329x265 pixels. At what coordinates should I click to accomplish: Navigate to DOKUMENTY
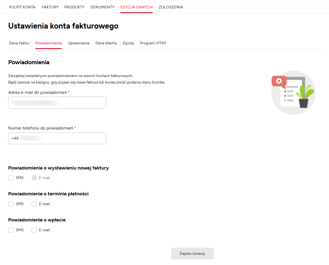pyautogui.click(x=102, y=7)
